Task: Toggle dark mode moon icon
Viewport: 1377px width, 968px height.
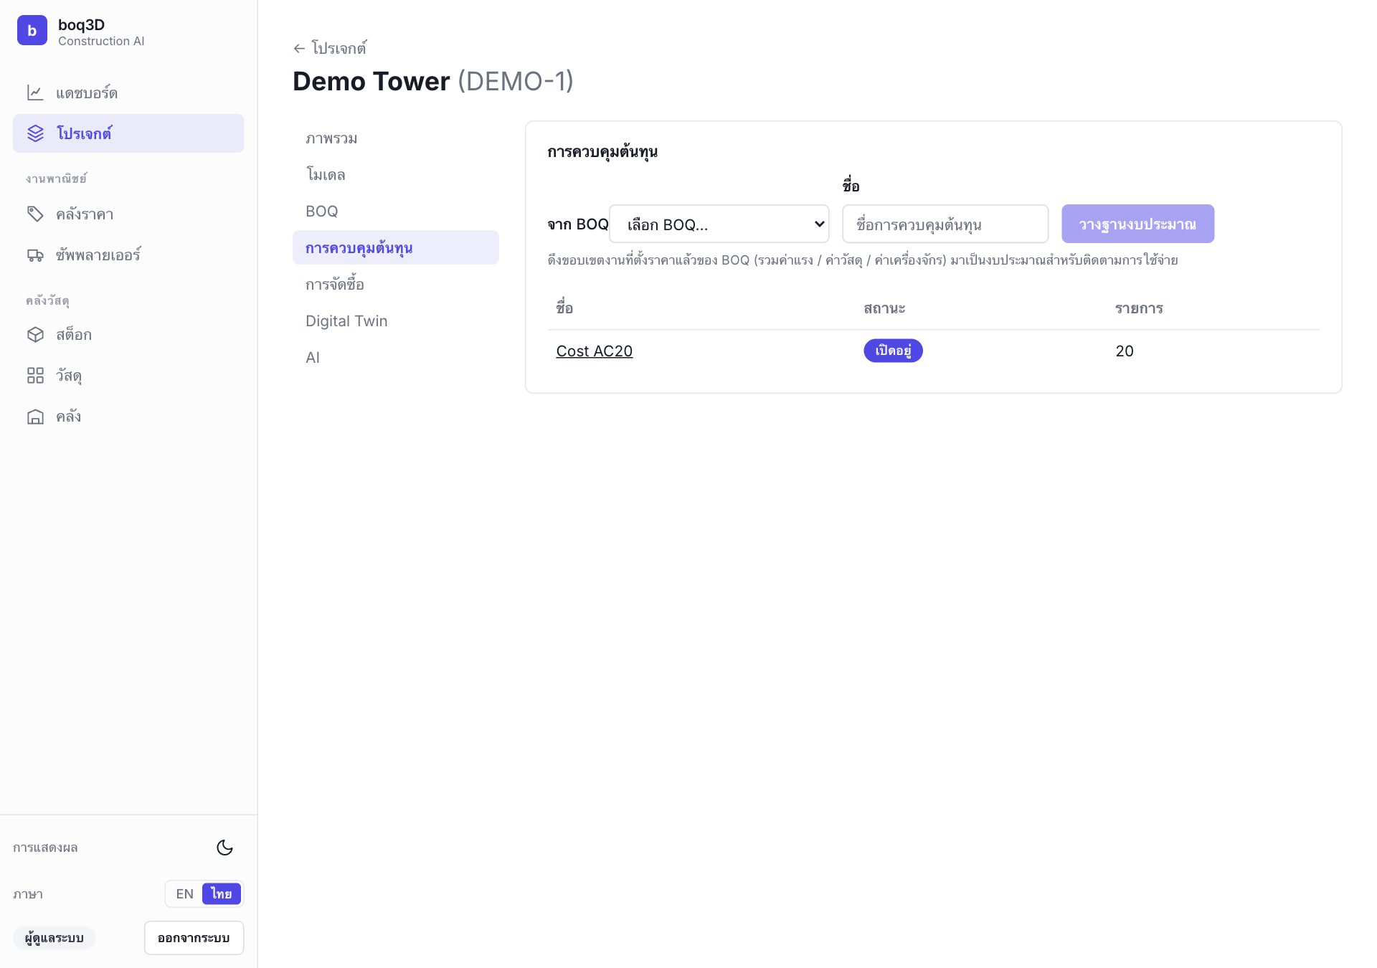Action: point(224,848)
